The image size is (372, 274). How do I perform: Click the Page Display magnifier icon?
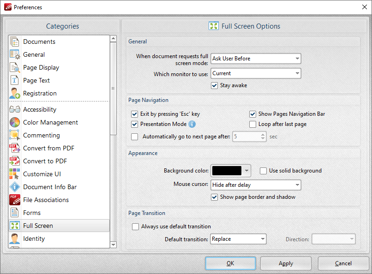point(15,67)
